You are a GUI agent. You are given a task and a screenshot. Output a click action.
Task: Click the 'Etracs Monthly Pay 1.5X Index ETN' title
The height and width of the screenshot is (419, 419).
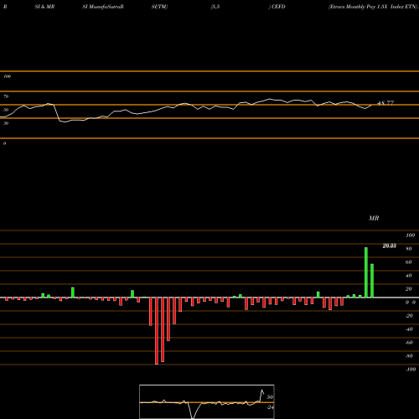click(373, 7)
